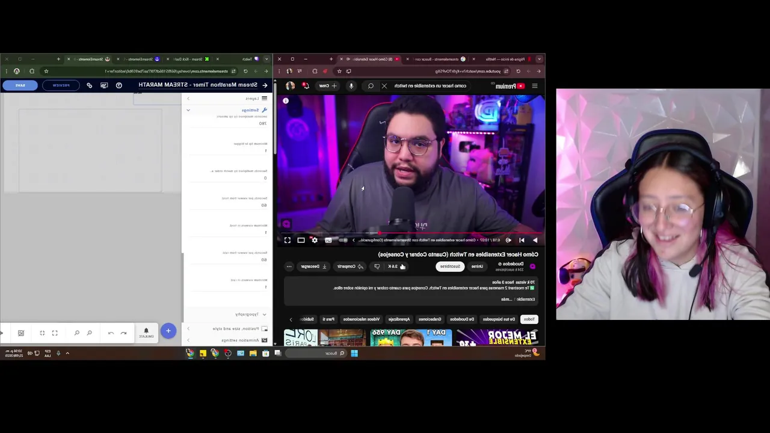Click the Suscribirse button
Screen dimensions: 770x433
click(x=450, y=266)
